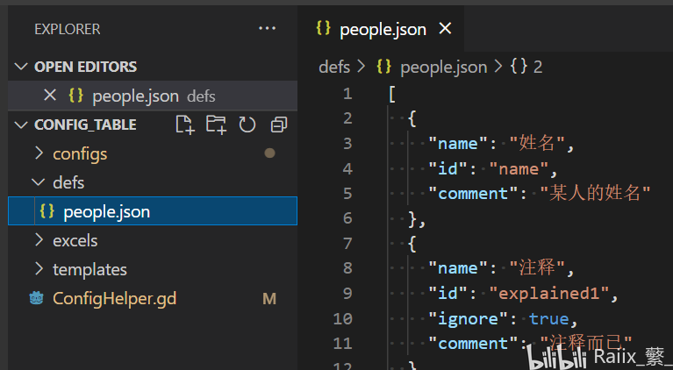The image size is (673, 370).
Task: Click the defs breadcrumb segment
Action: point(334,67)
